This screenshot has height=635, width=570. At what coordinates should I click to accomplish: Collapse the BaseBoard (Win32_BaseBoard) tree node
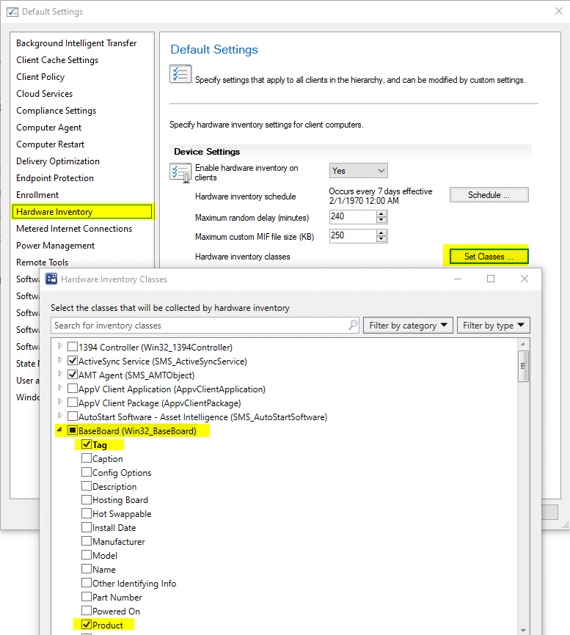click(60, 431)
